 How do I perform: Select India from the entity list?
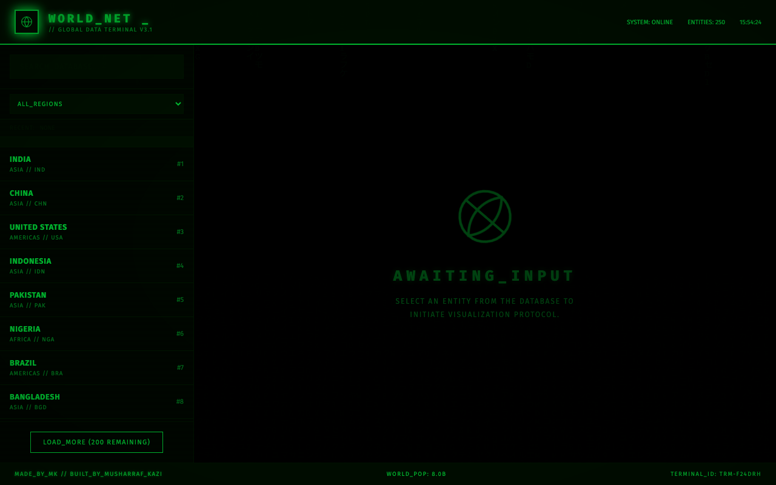coord(97,164)
